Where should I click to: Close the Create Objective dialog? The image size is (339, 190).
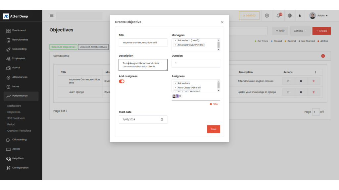click(222, 22)
